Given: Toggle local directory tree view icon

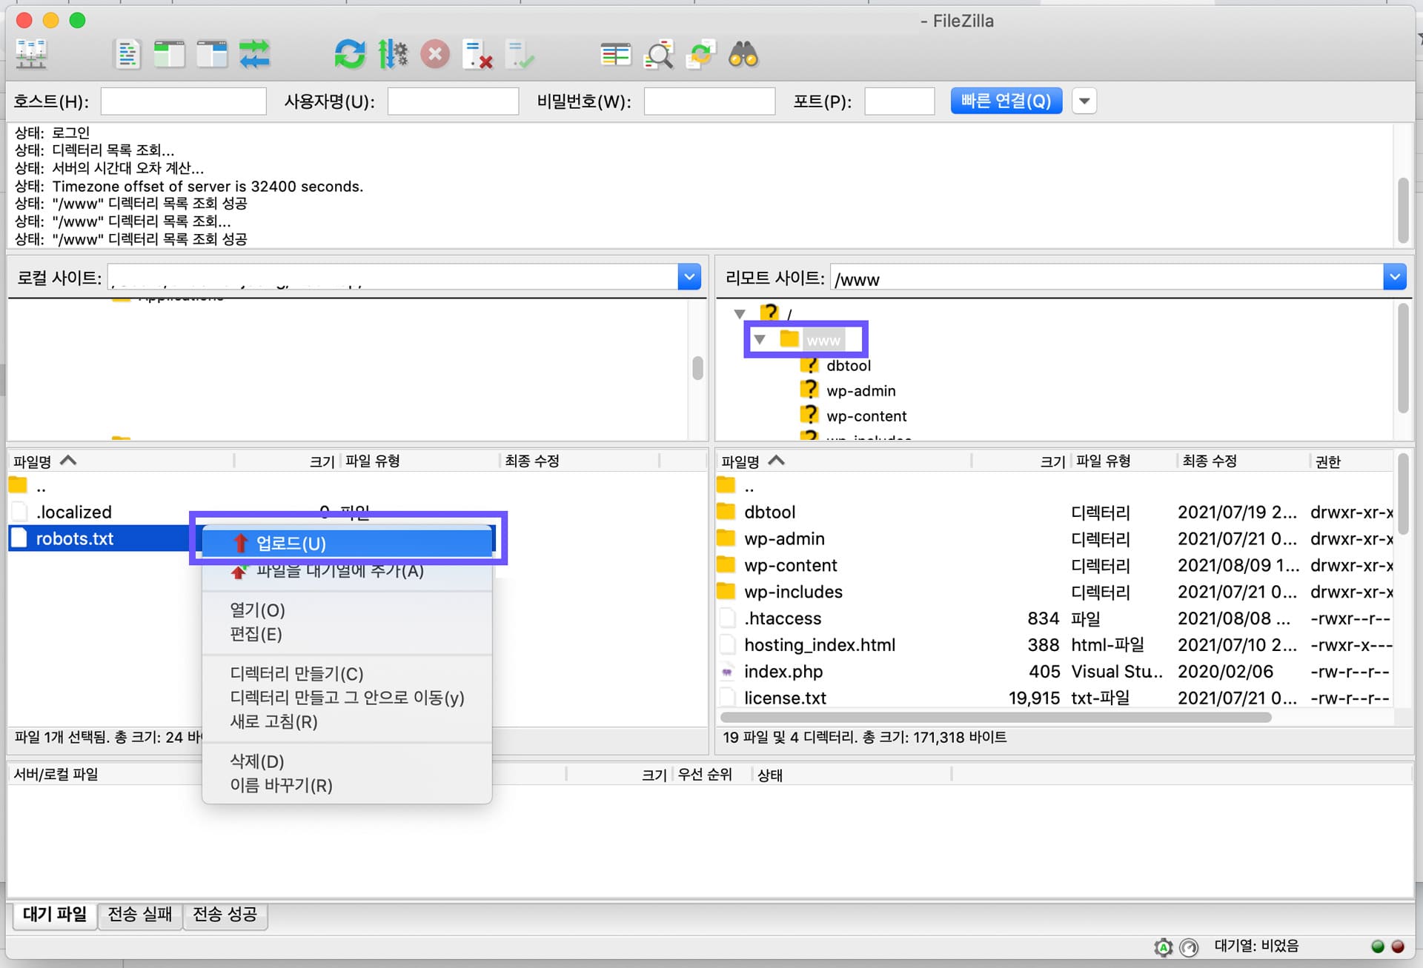Looking at the screenshot, I should tap(169, 54).
